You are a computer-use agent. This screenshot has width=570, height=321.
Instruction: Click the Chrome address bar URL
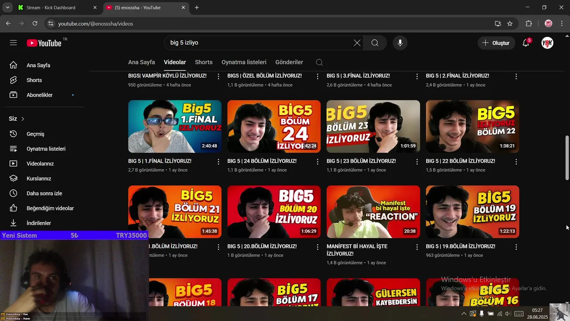pyautogui.click(x=96, y=24)
